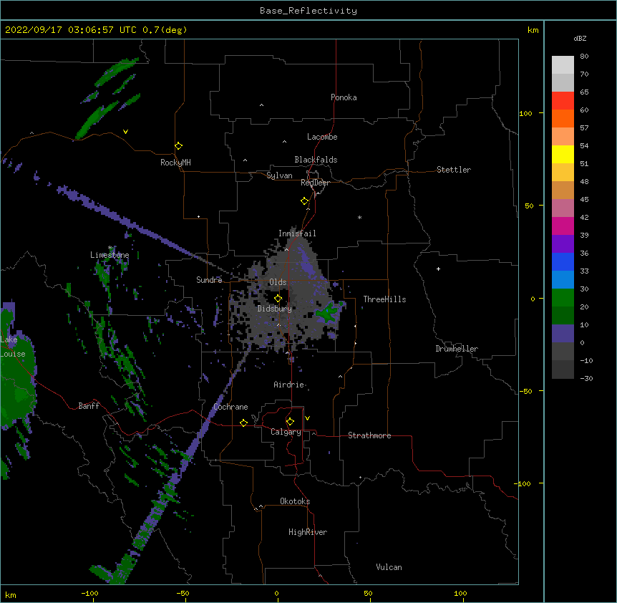Click the 100 tick on the right axis

tap(525, 113)
